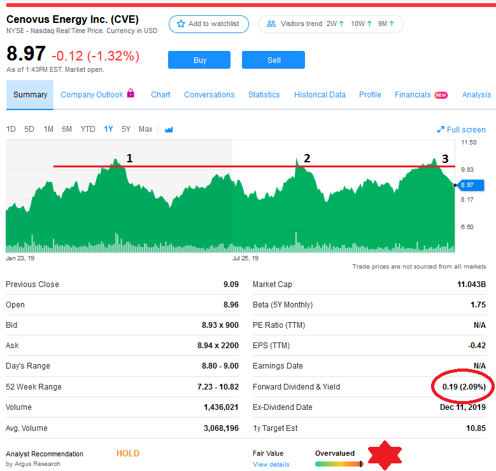Set chart range to 5Y
The width and height of the screenshot is (496, 471).
tap(126, 129)
